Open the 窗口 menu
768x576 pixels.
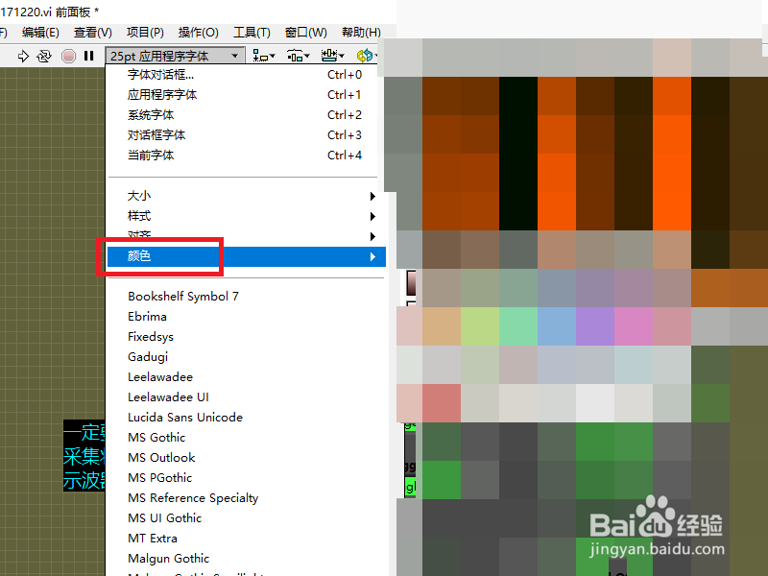click(x=305, y=32)
